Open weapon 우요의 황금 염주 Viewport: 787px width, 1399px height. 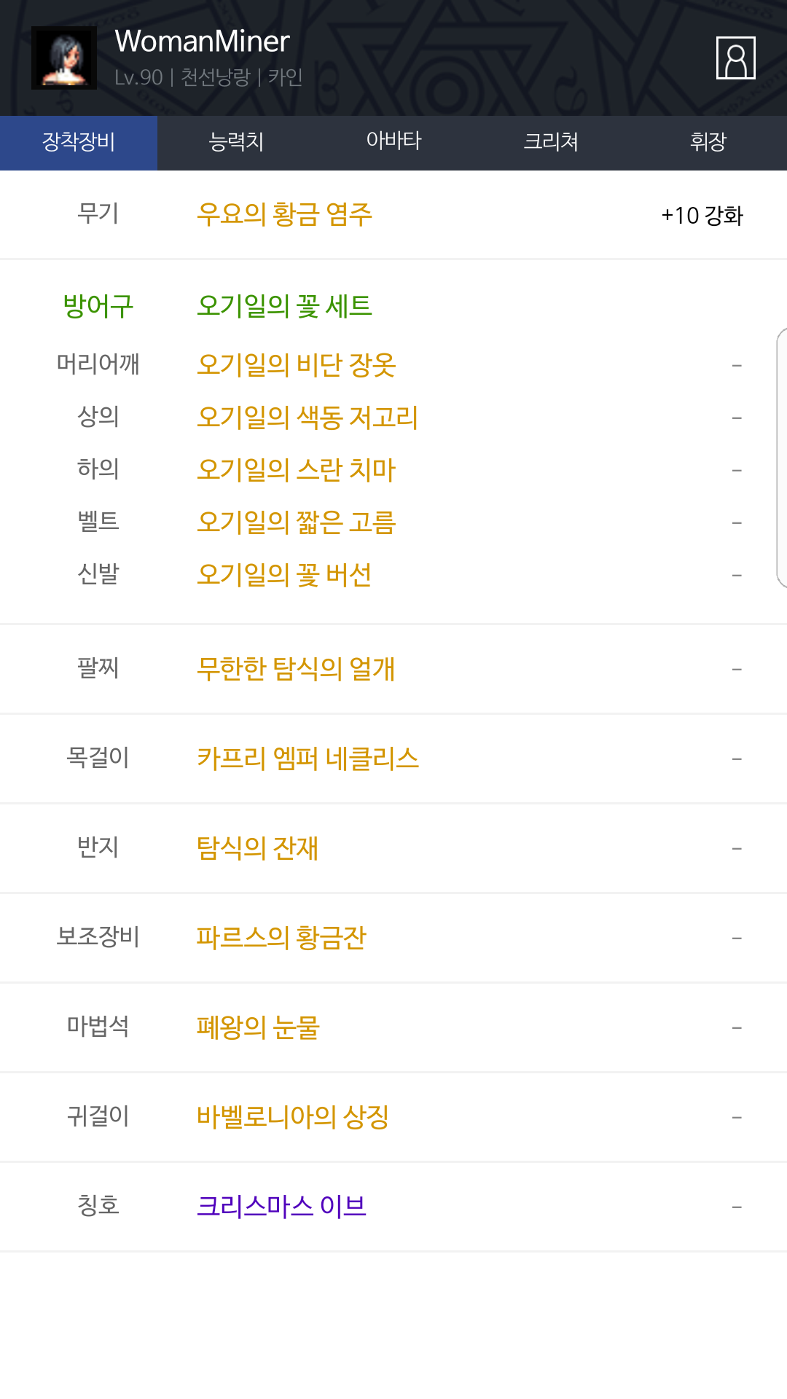coord(284,215)
